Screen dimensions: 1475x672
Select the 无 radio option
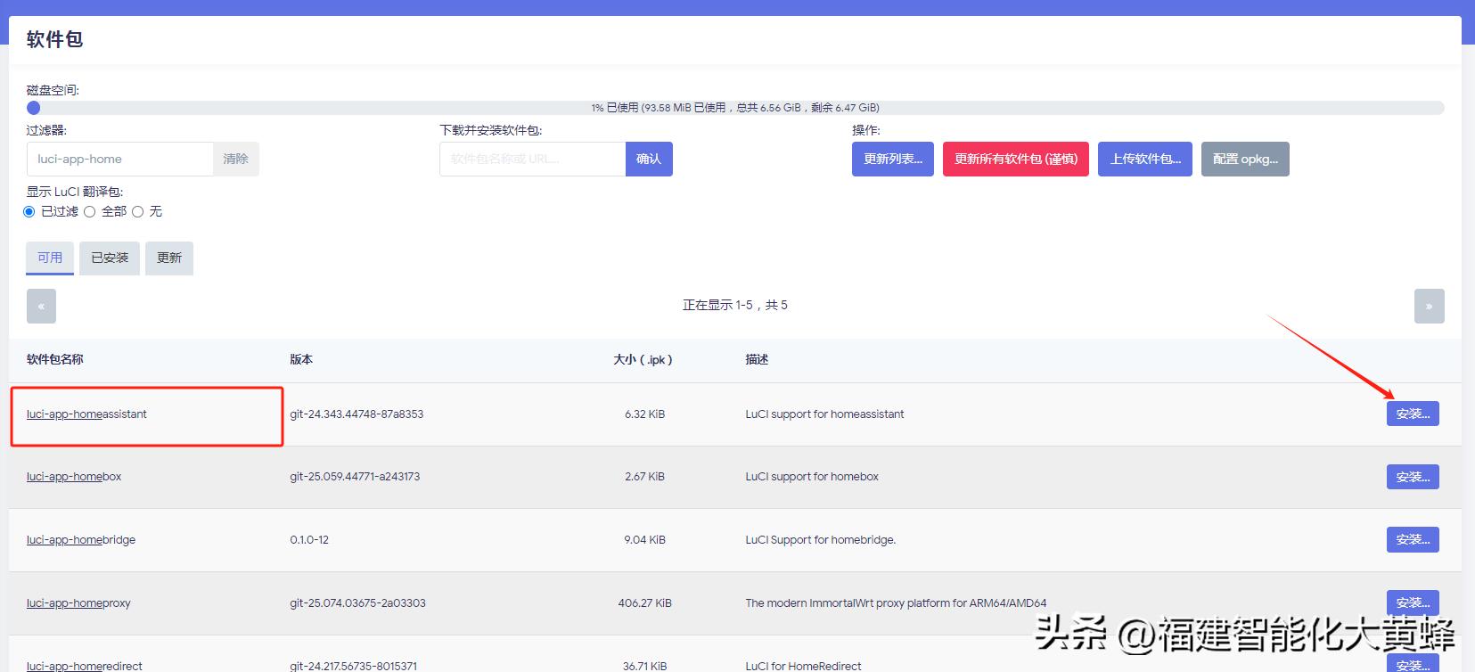tap(137, 211)
